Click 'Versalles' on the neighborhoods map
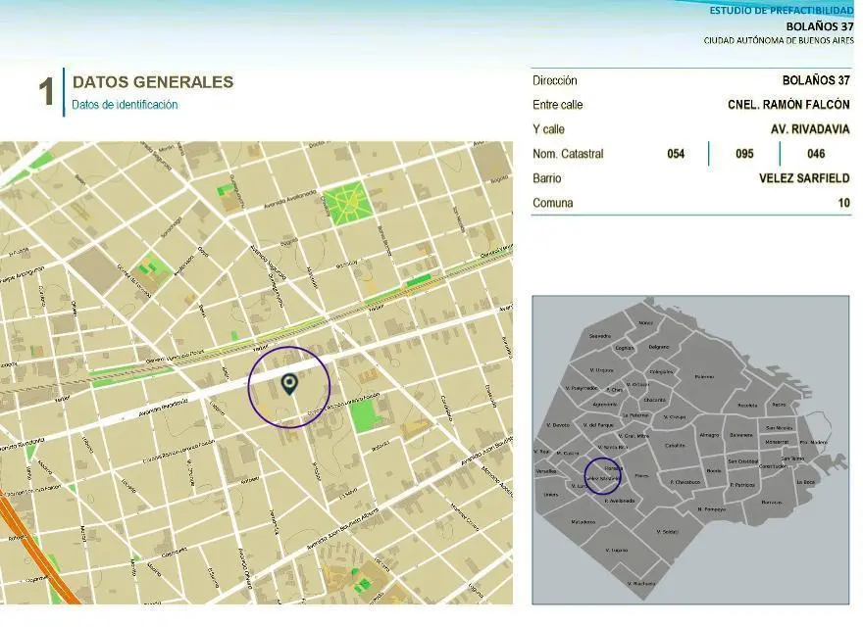863x627 pixels. point(546,471)
